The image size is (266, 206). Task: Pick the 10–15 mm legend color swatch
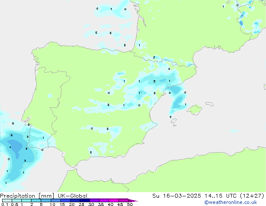56,201
